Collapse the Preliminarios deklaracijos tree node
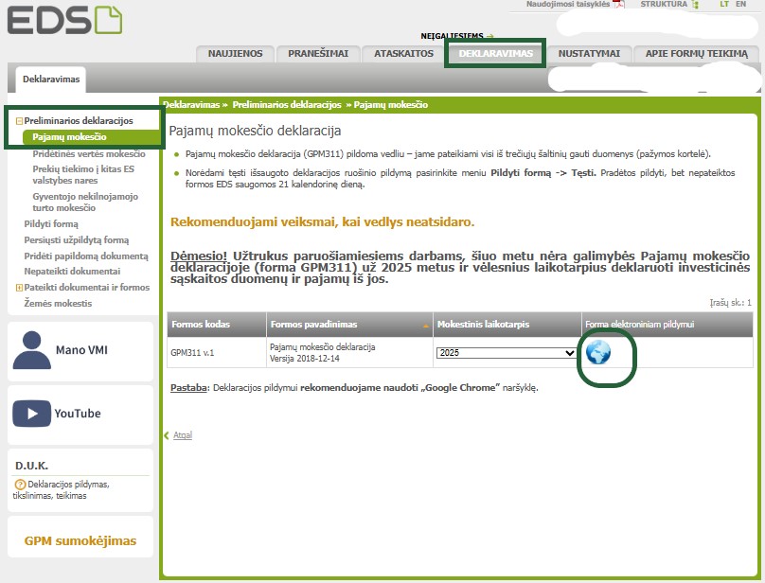The image size is (765, 583). [x=19, y=121]
